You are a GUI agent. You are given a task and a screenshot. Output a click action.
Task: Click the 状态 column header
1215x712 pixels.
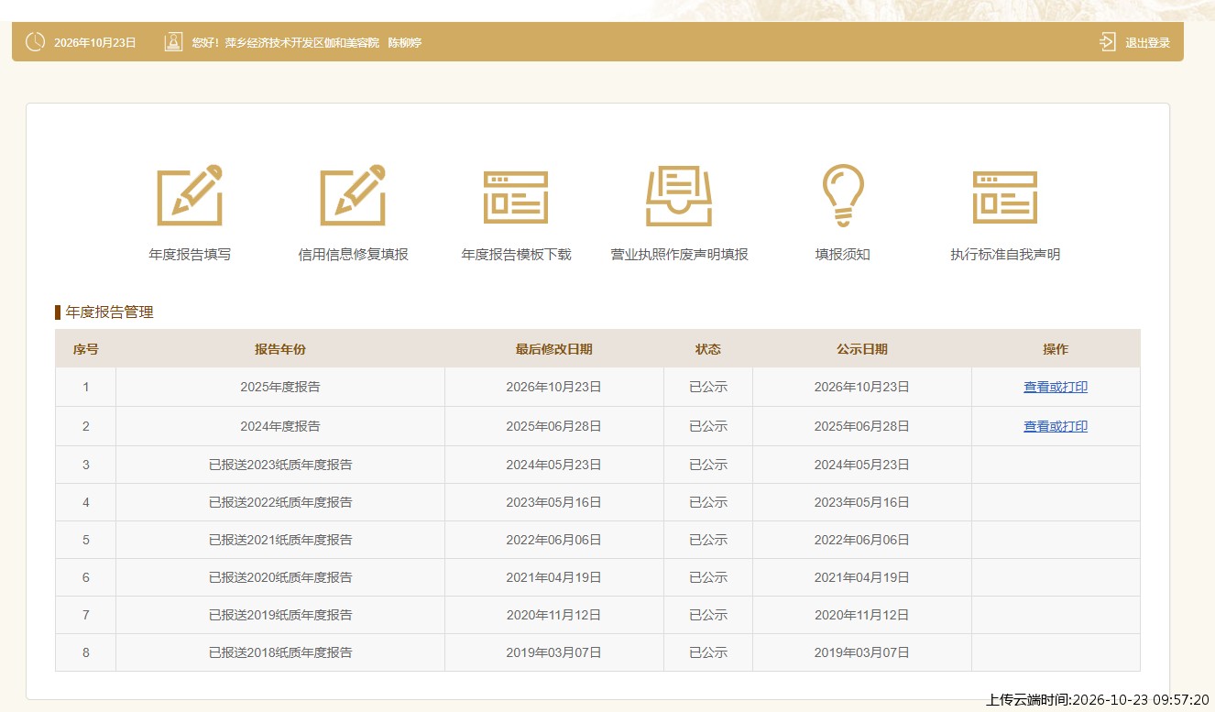click(708, 349)
